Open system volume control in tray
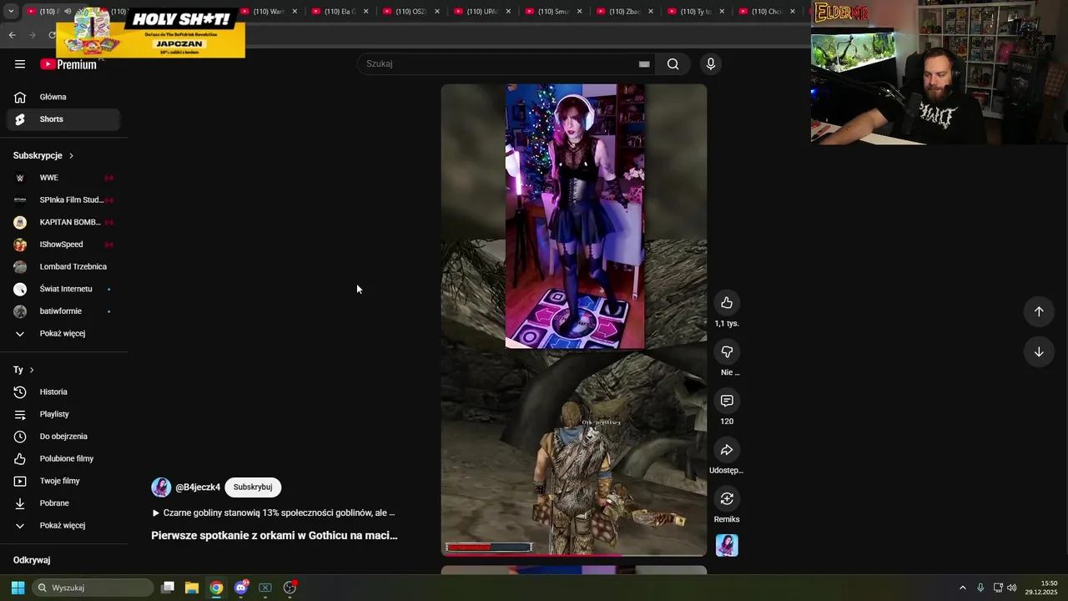This screenshot has height=601, width=1068. (1011, 588)
